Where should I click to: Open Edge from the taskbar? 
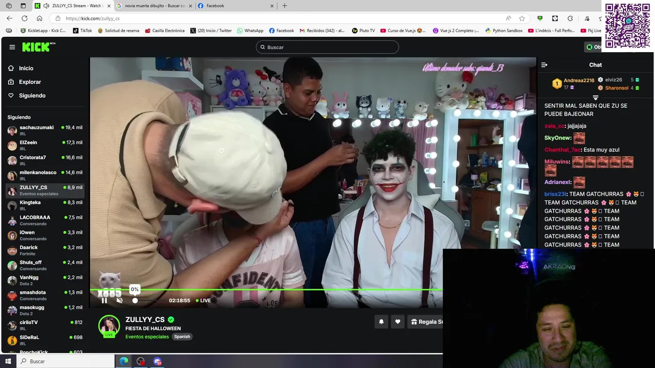(124, 361)
